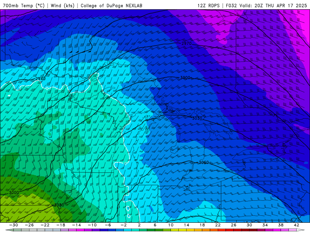The height and width of the screenshot is (232, 310).
Task: Click the 18 colorbar scale label
Action: click(x=202, y=225)
